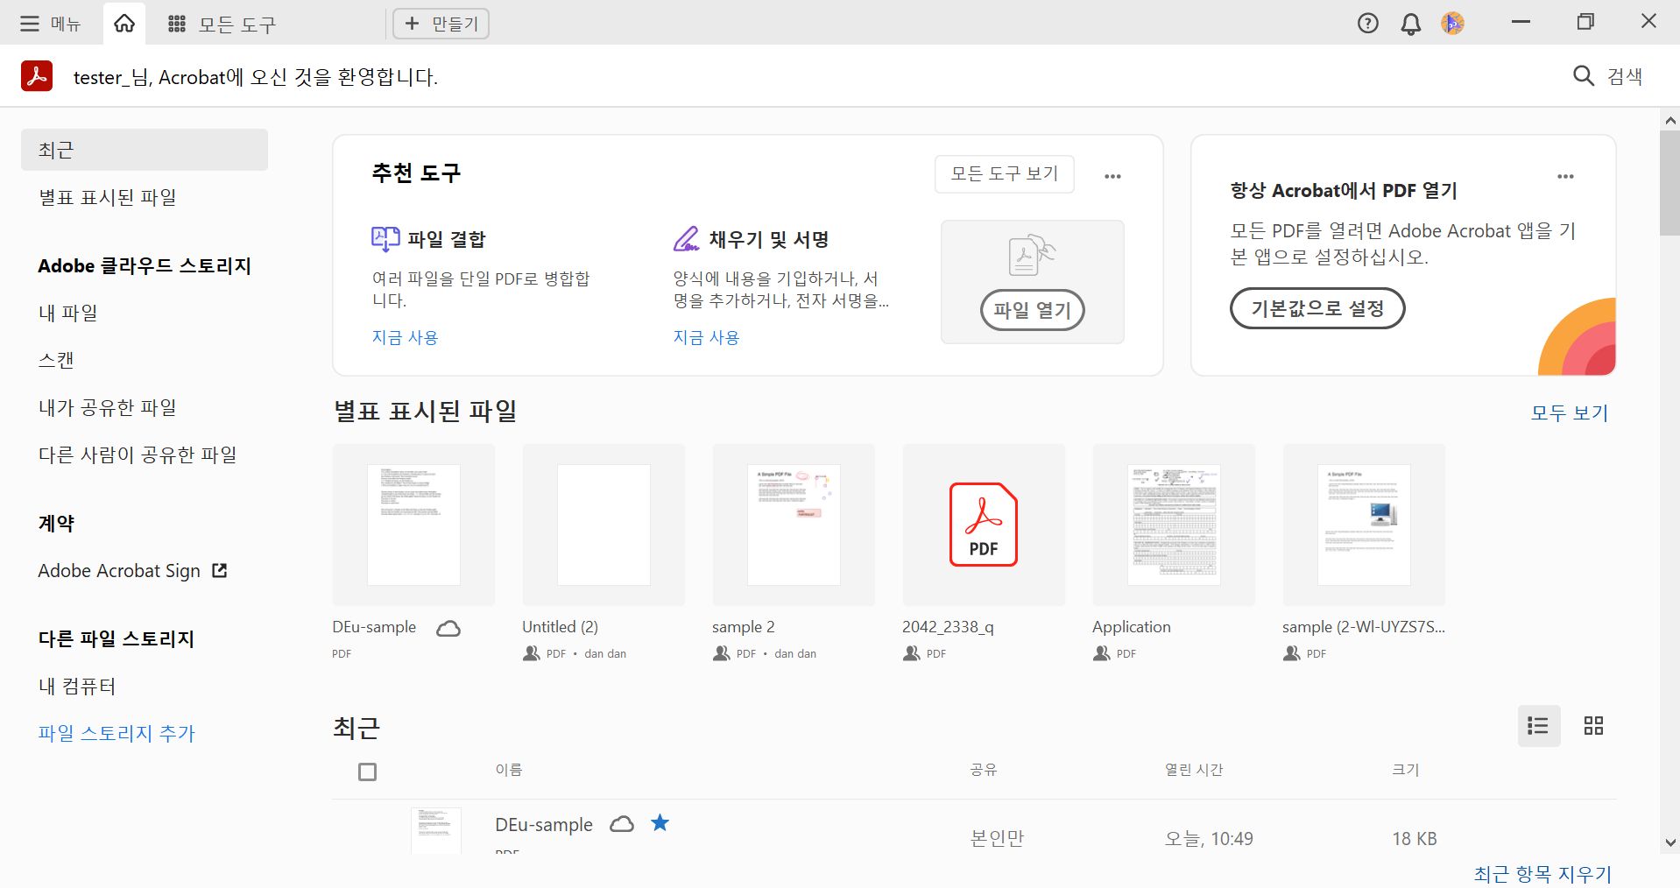Select 스캔 in the sidebar
Screen dimensions: 1680x888
pyautogui.click(x=56, y=359)
